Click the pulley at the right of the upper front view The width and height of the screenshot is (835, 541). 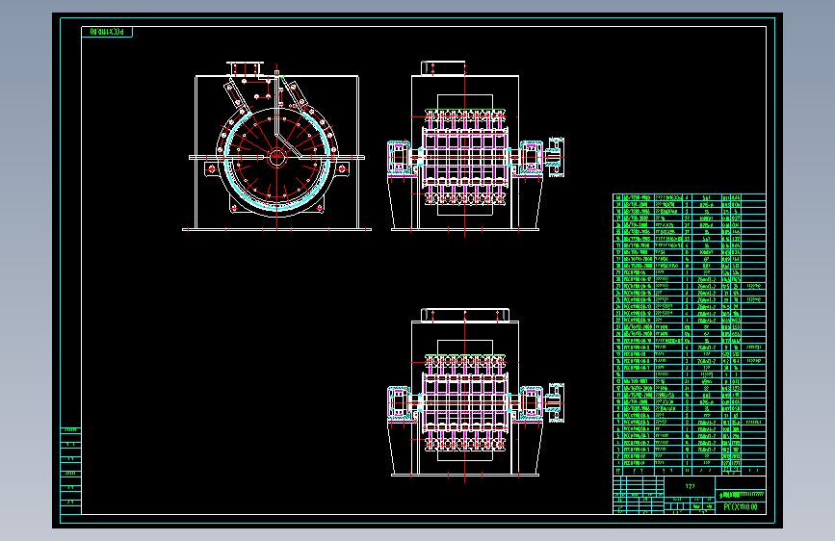(556, 157)
